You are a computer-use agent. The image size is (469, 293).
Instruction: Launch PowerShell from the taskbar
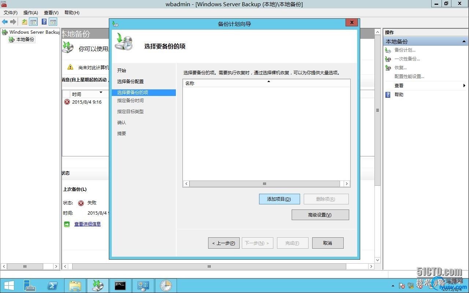pyautogui.click(x=52, y=286)
